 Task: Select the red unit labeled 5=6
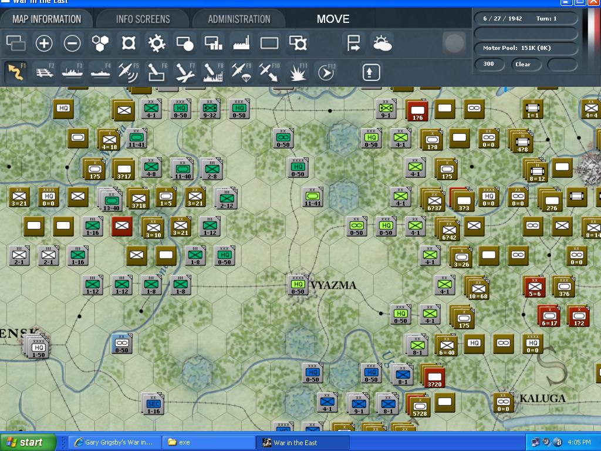coord(534,287)
